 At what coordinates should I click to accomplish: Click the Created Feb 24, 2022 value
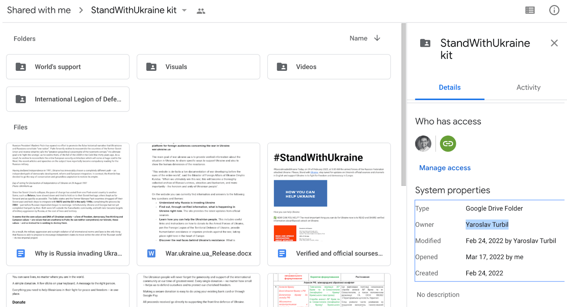point(484,273)
